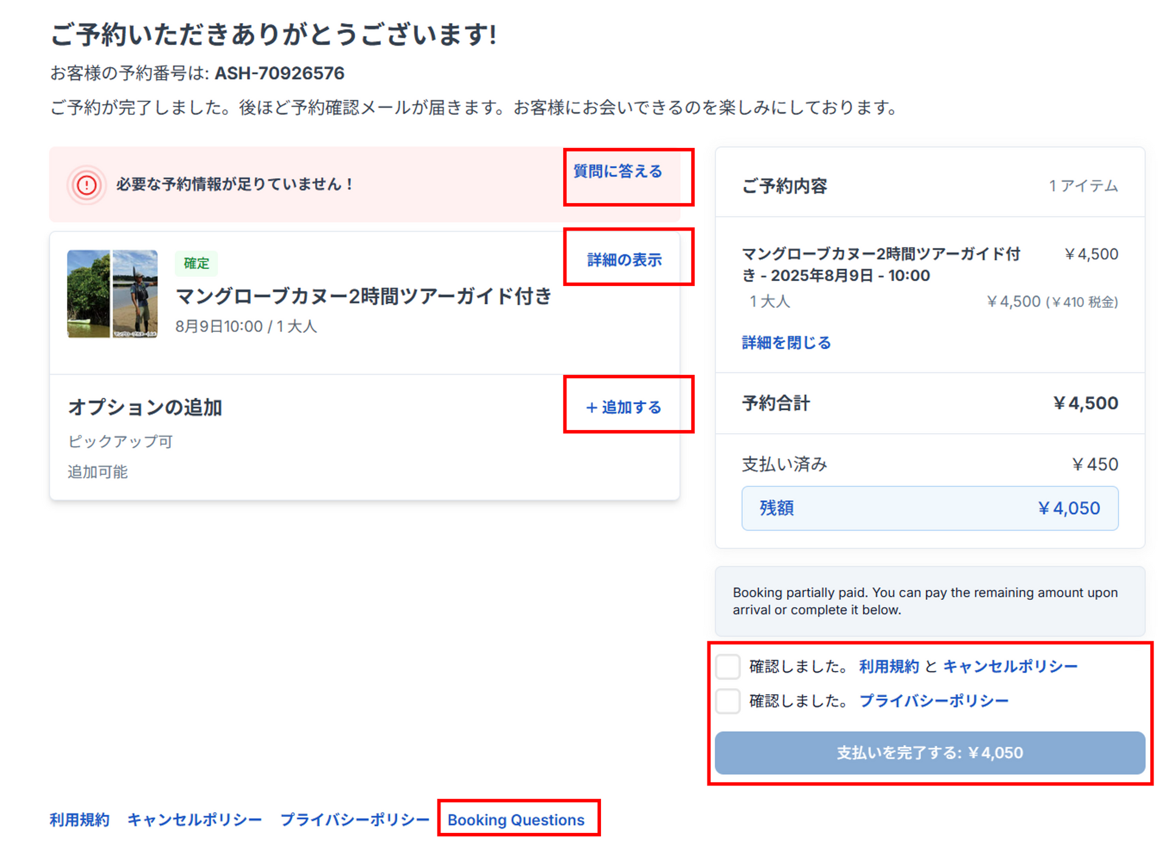The image size is (1168, 859).
Task: Click the red exclamation warning icon
Action: click(86, 184)
